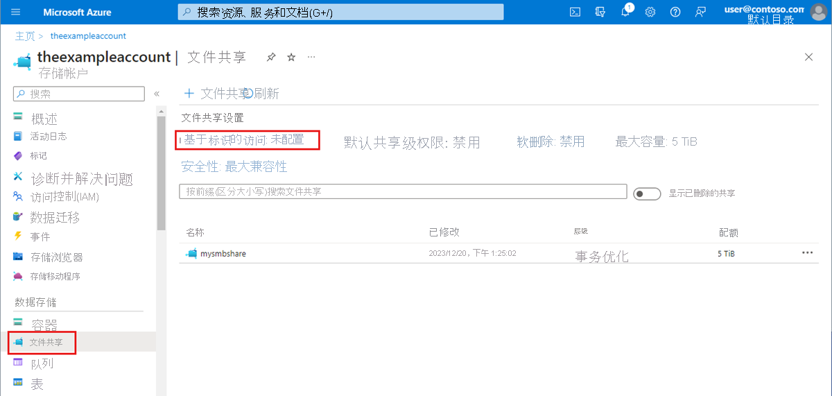Click the 数据迁移 icon in sidebar
The height and width of the screenshot is (396, 832).
18,217
